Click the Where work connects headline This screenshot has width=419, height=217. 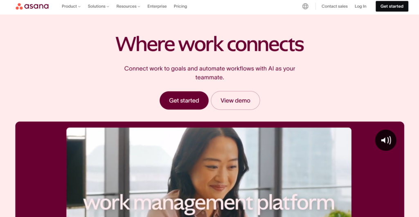click(209, 44)
